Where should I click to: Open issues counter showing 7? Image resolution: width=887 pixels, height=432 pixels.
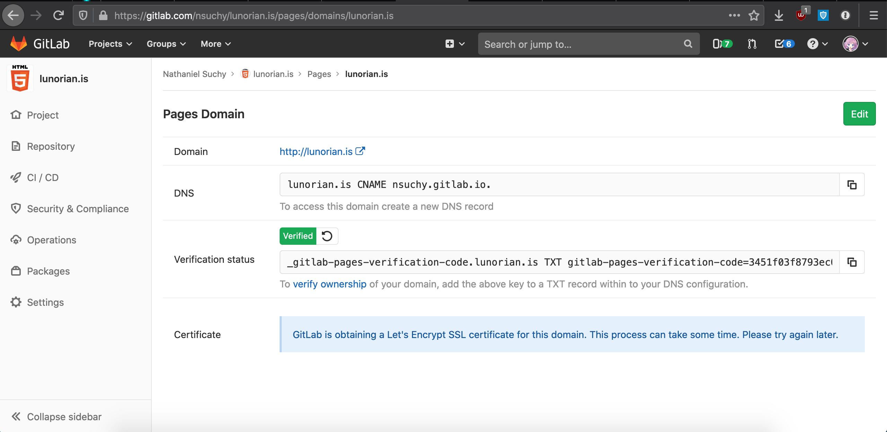point(722,44)
